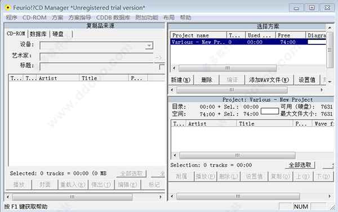Click the Feurio app icon in title bar
Screen dimensions: 338x212
8,8
